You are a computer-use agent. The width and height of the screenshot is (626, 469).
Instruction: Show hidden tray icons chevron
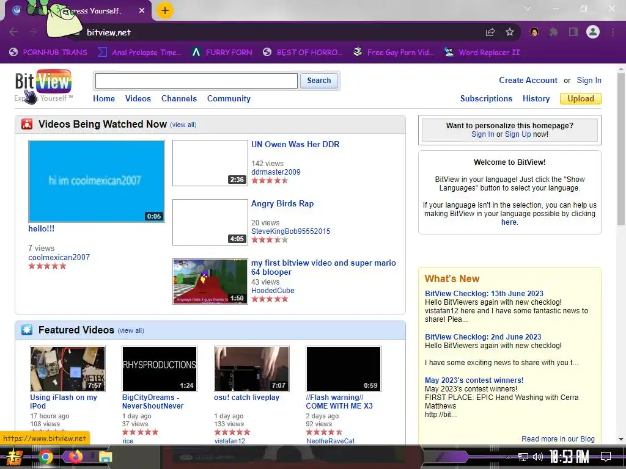pyautogui.click(x=508, y=457)
